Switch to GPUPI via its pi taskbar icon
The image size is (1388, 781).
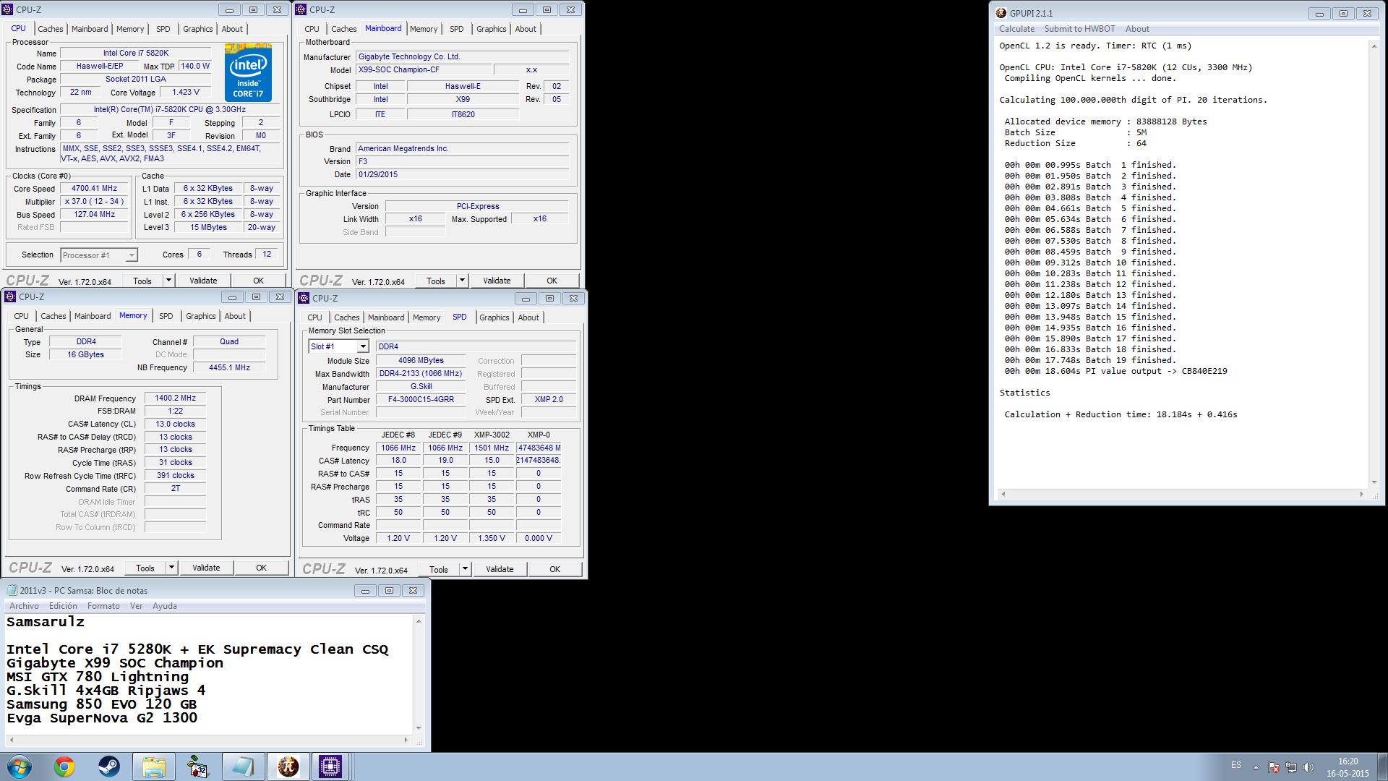(x=288, y=767)
